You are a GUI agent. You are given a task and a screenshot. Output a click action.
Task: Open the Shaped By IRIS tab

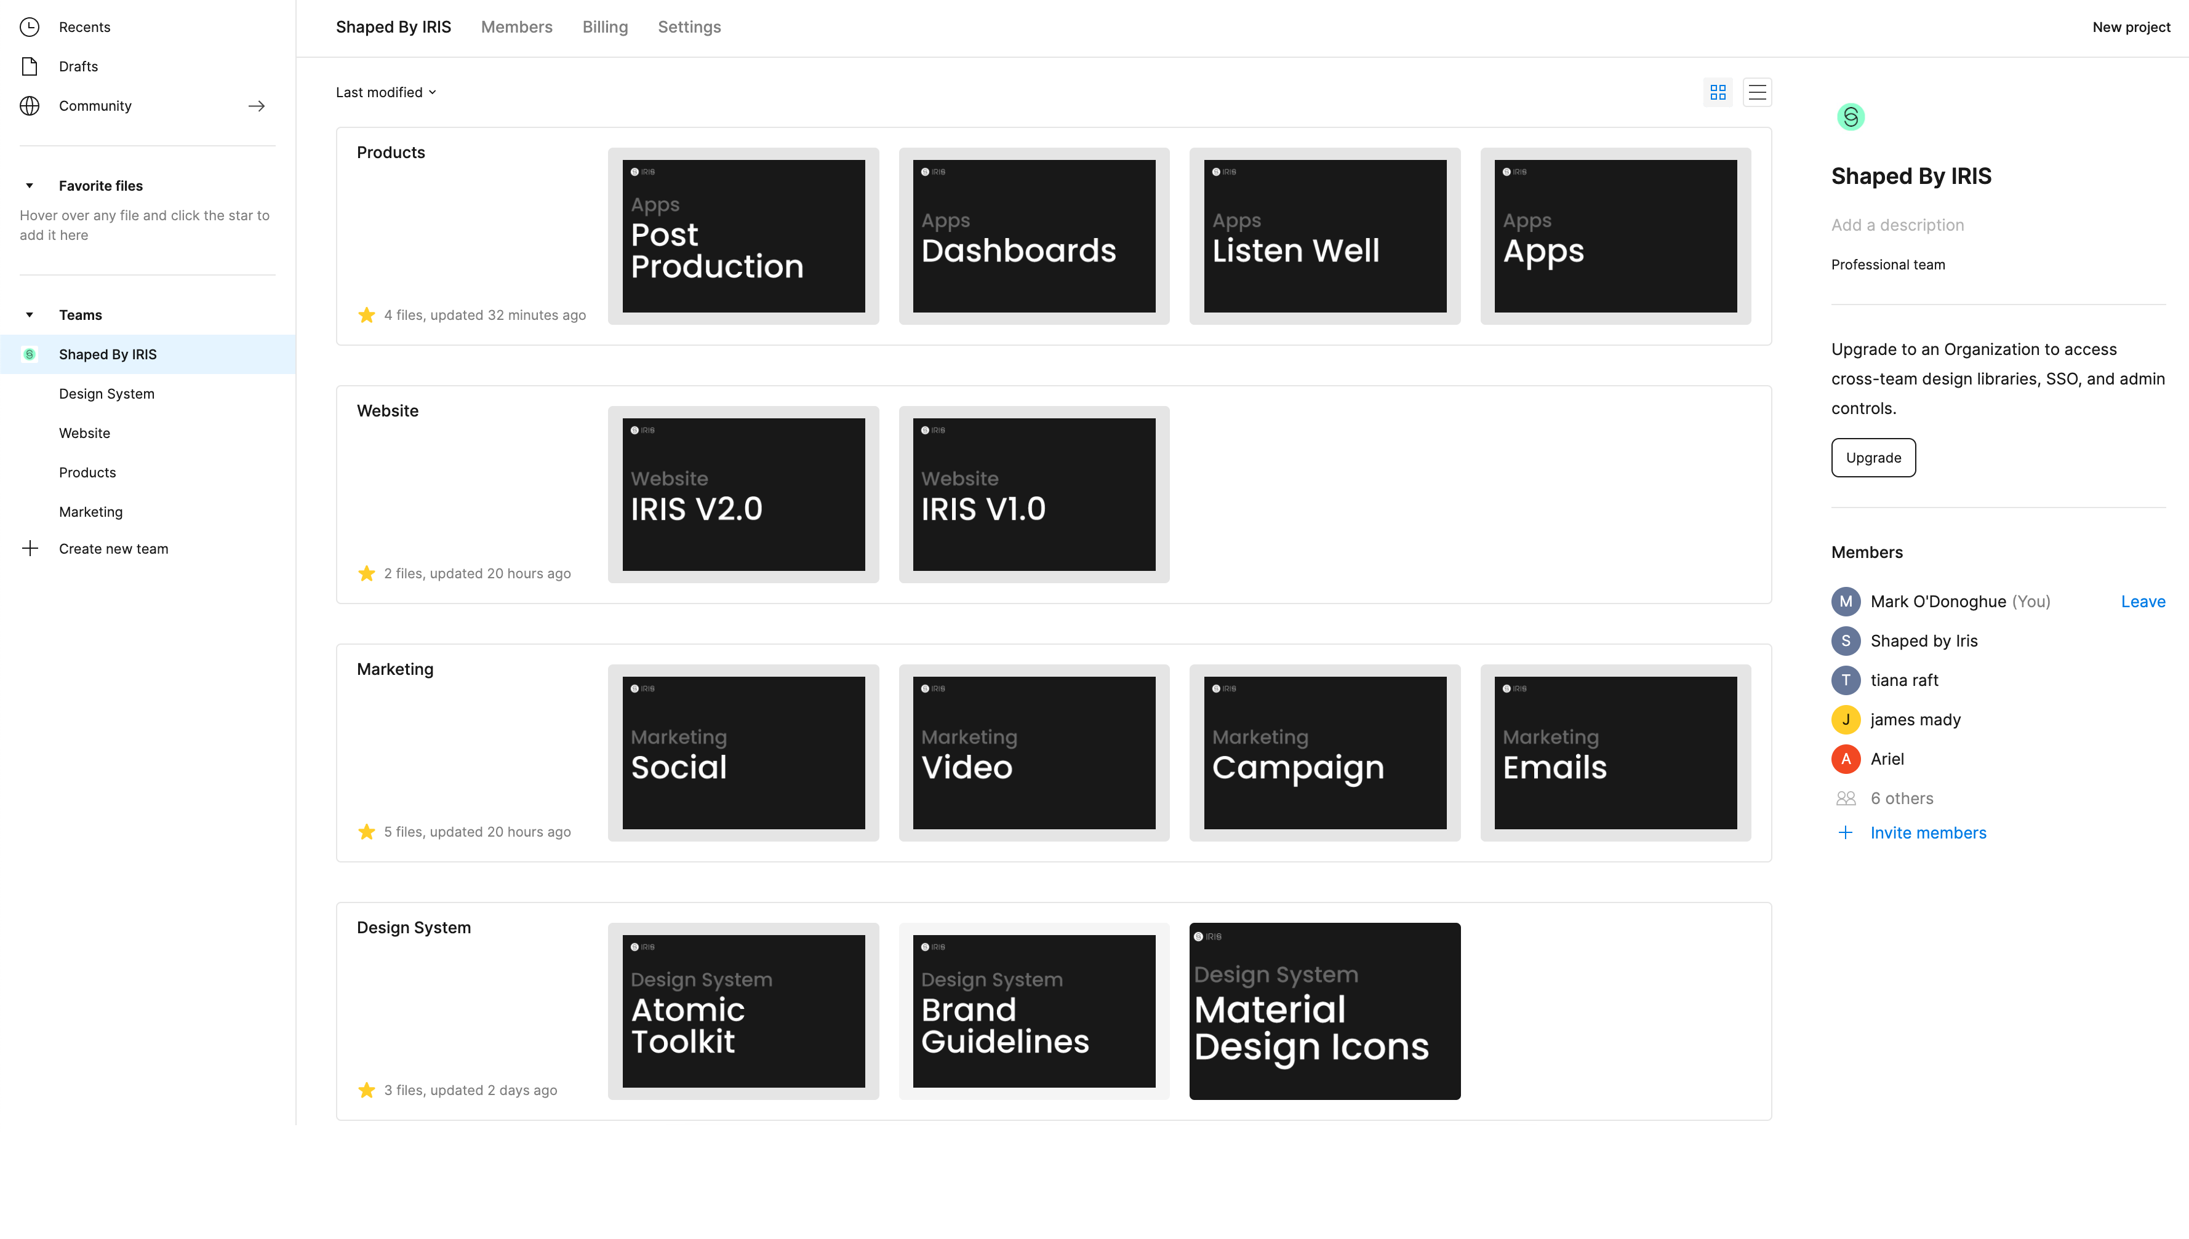coord(393,27)
